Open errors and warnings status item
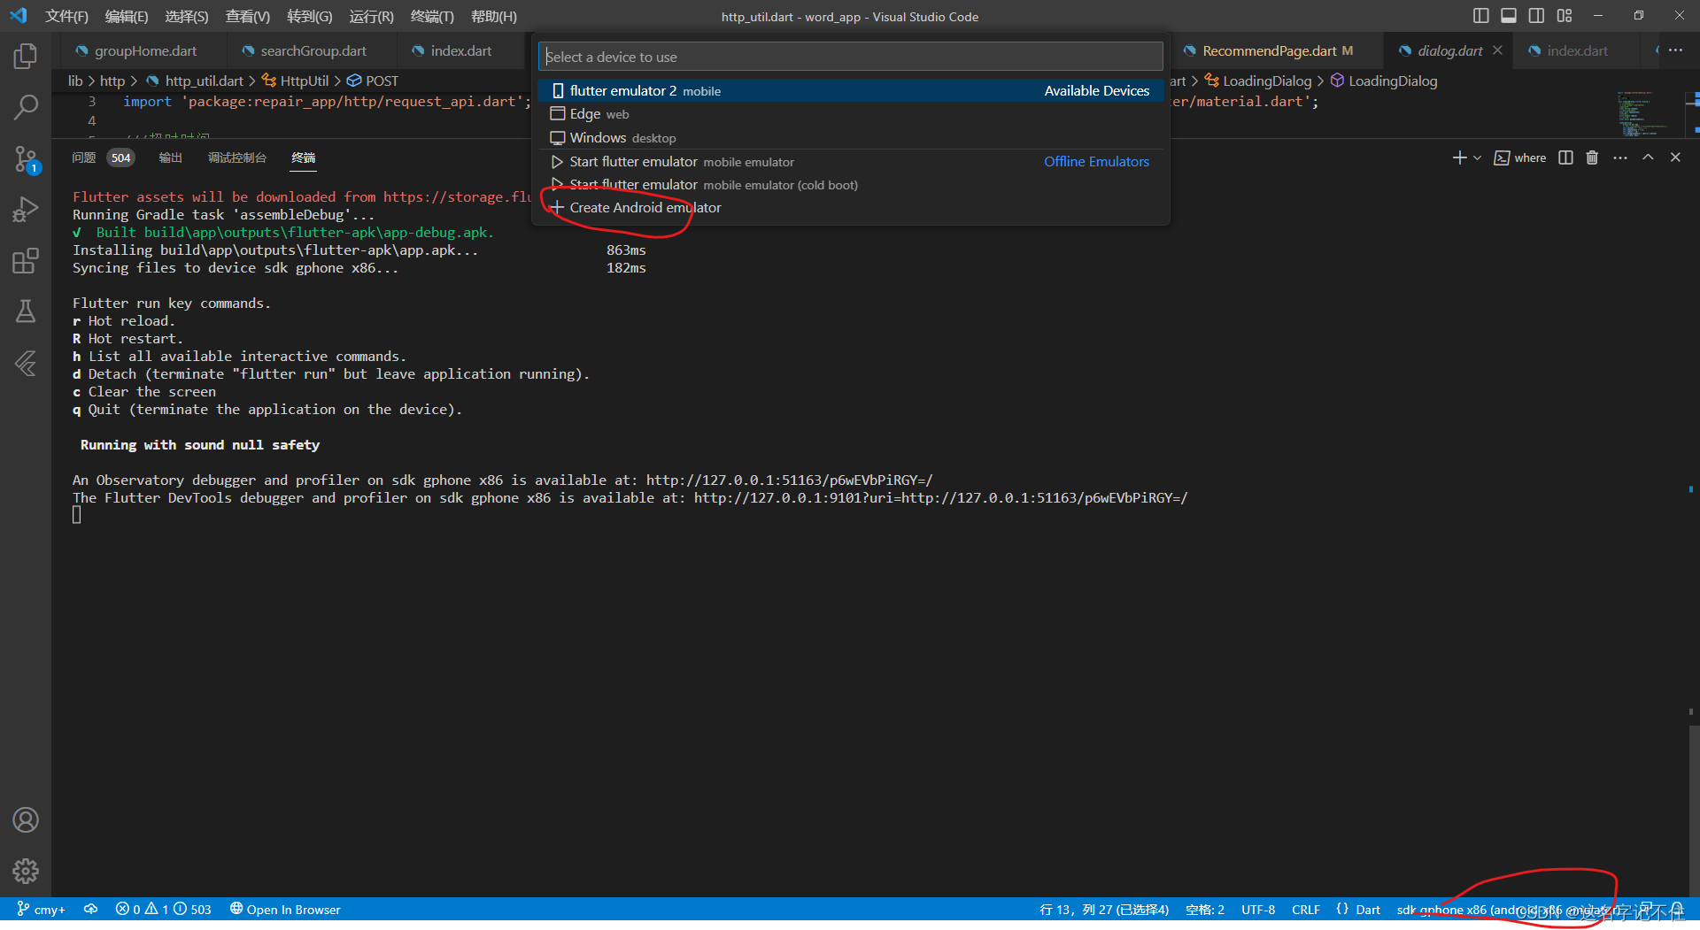 pos(164,910)
